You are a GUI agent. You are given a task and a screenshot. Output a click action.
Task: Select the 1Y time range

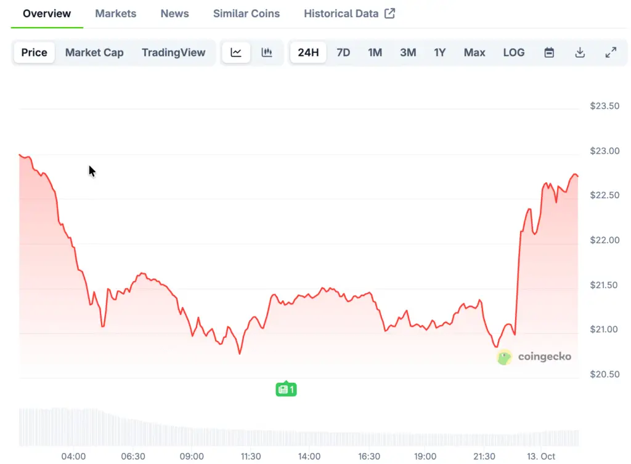439,52
